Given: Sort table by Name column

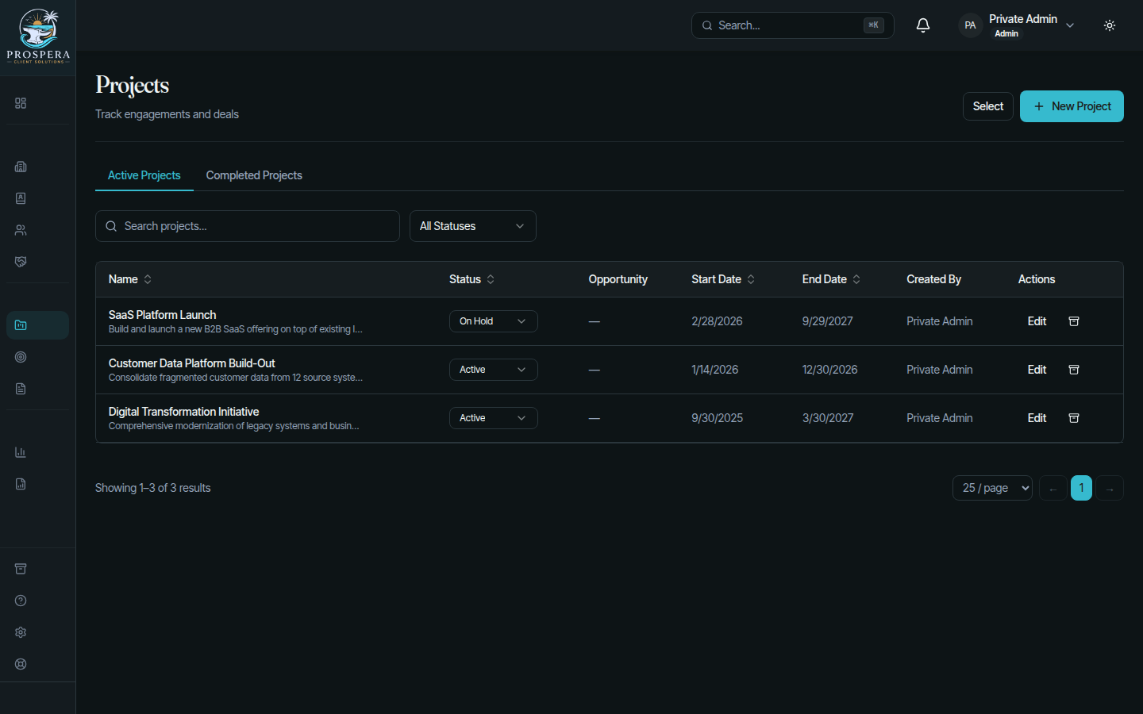Looking at the screenshot, I should 130,279.
